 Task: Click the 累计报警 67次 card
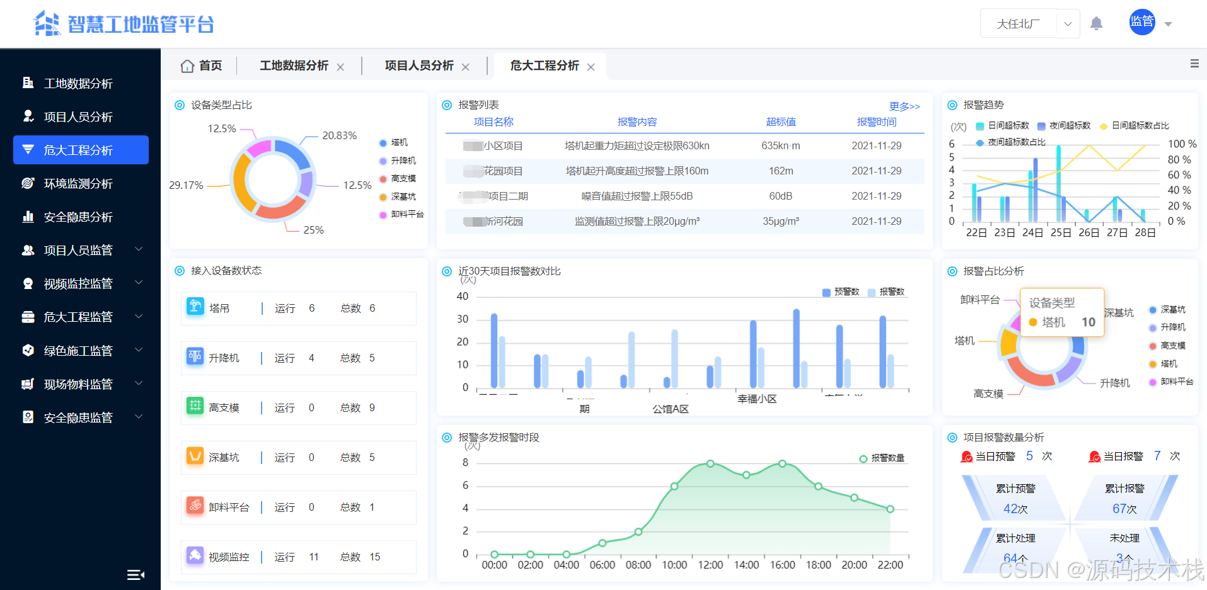[1124, 498]
